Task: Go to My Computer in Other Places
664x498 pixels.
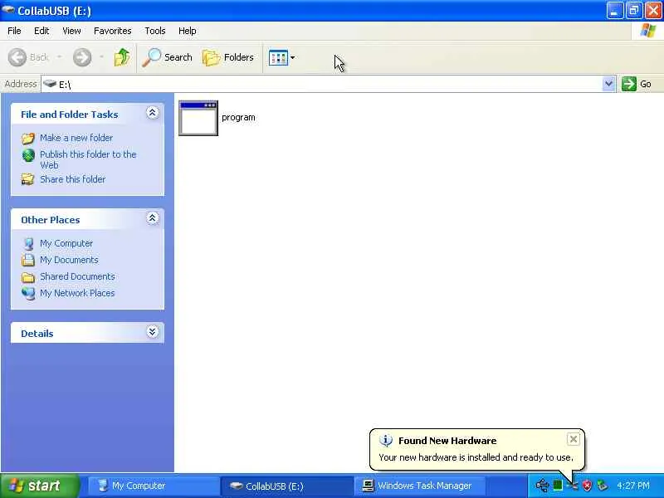Action: 66,243
